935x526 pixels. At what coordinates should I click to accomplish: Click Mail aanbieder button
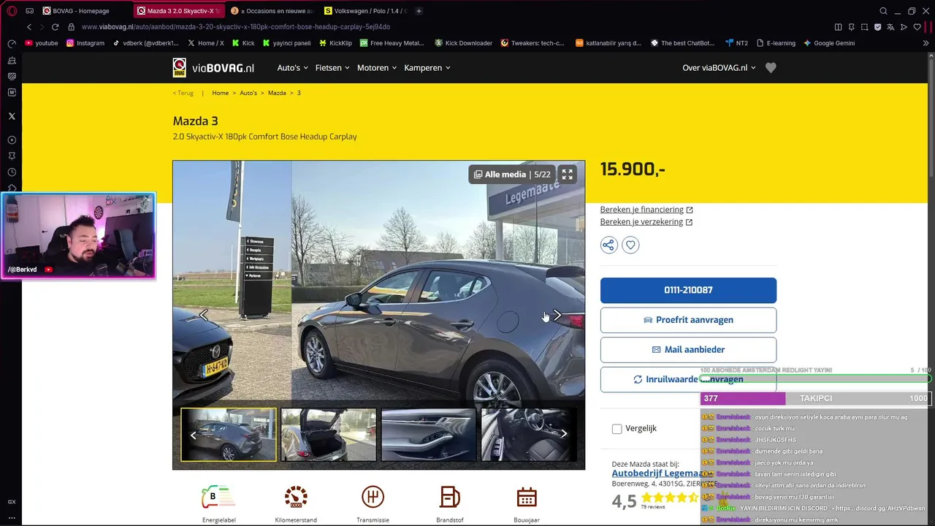[688, 350]
